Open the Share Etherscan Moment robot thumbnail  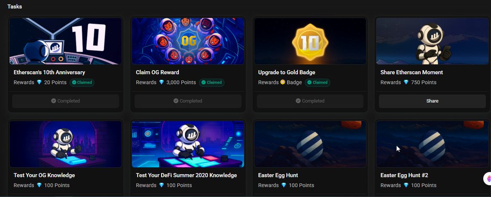pyautogui.click(x=432, y=41)
